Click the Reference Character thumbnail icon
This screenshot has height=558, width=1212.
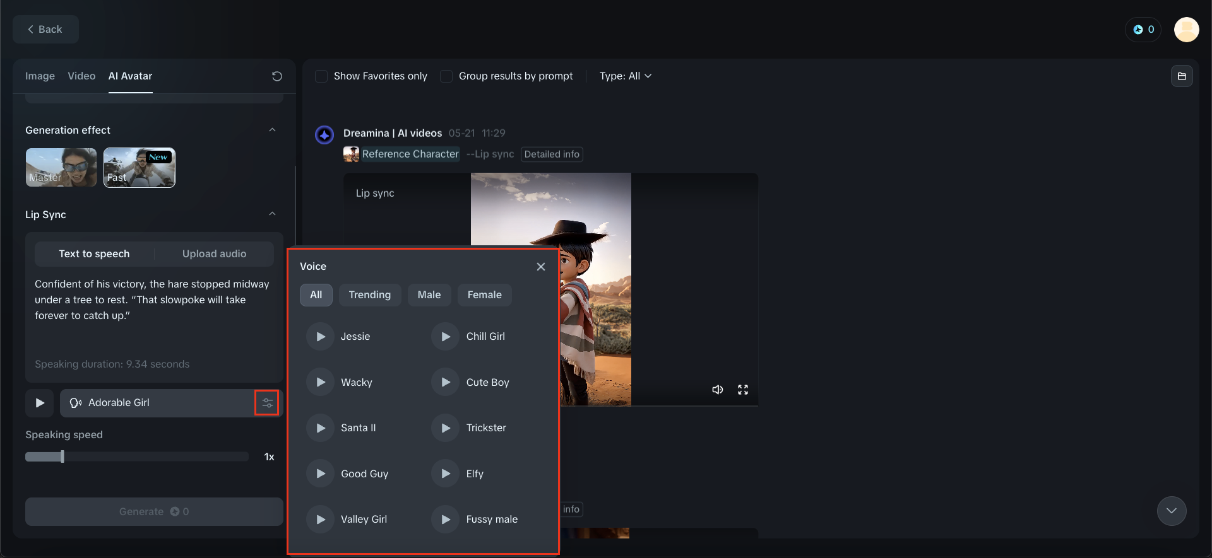pos(351,154)
